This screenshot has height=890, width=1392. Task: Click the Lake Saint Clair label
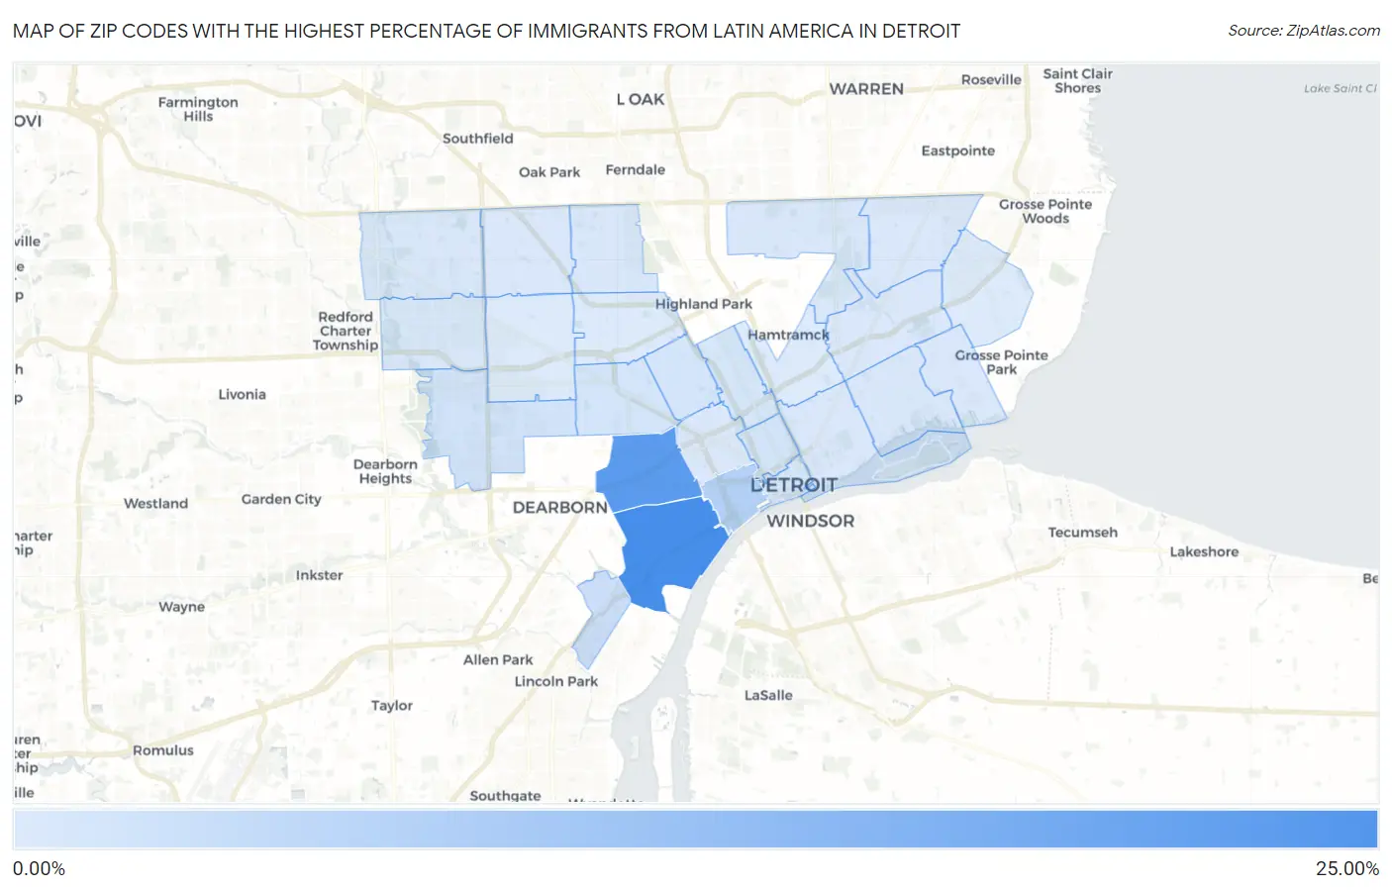coord(1340,88)
